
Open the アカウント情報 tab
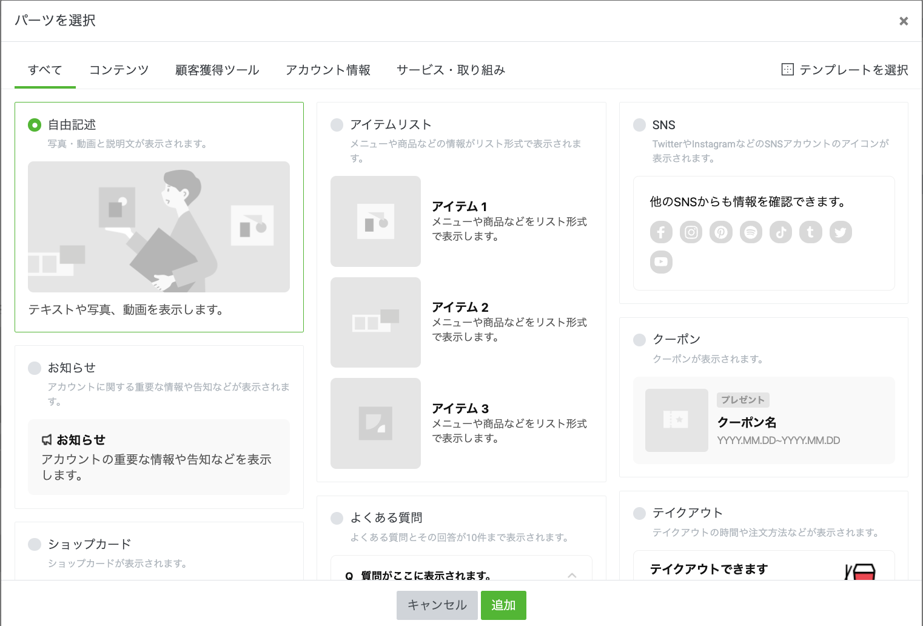(x=328, y=70)
